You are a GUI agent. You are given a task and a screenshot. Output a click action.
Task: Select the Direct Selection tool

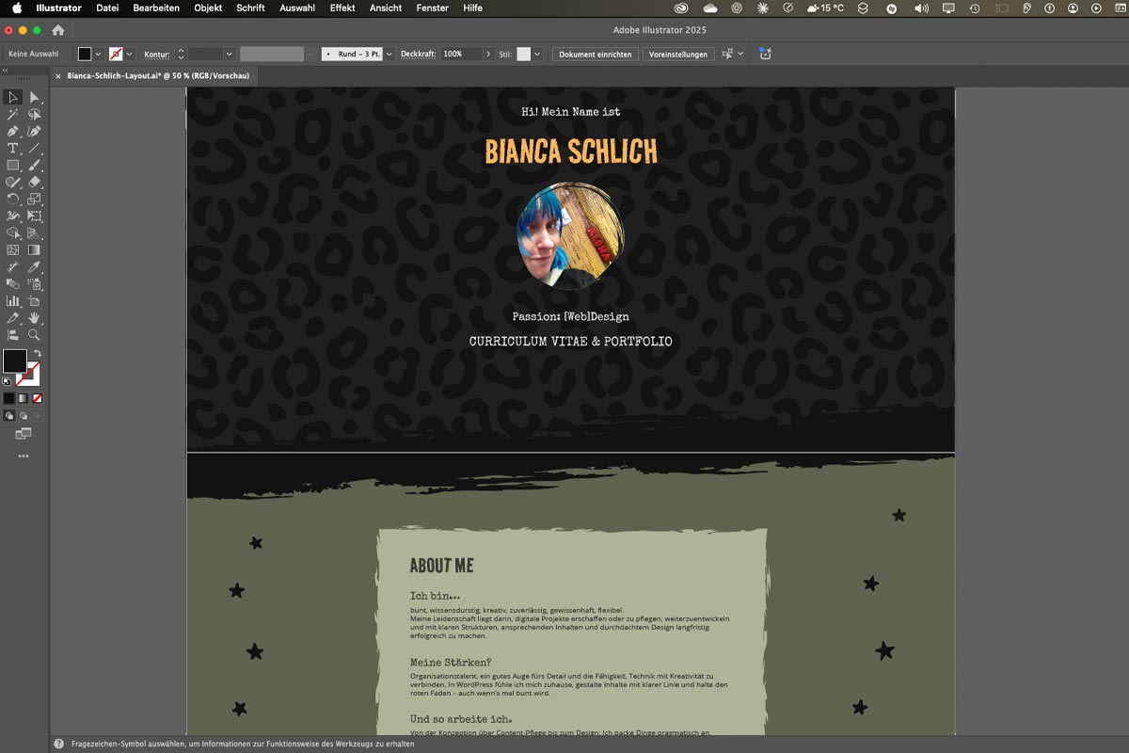point(35,98)
